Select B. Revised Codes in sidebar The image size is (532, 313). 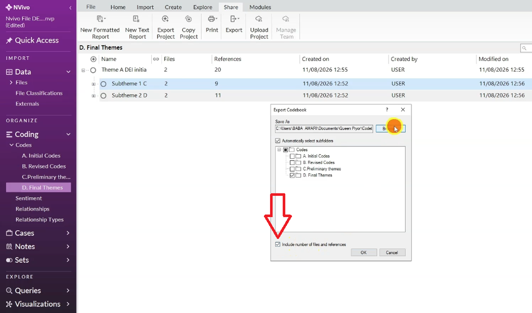(44, 166)
